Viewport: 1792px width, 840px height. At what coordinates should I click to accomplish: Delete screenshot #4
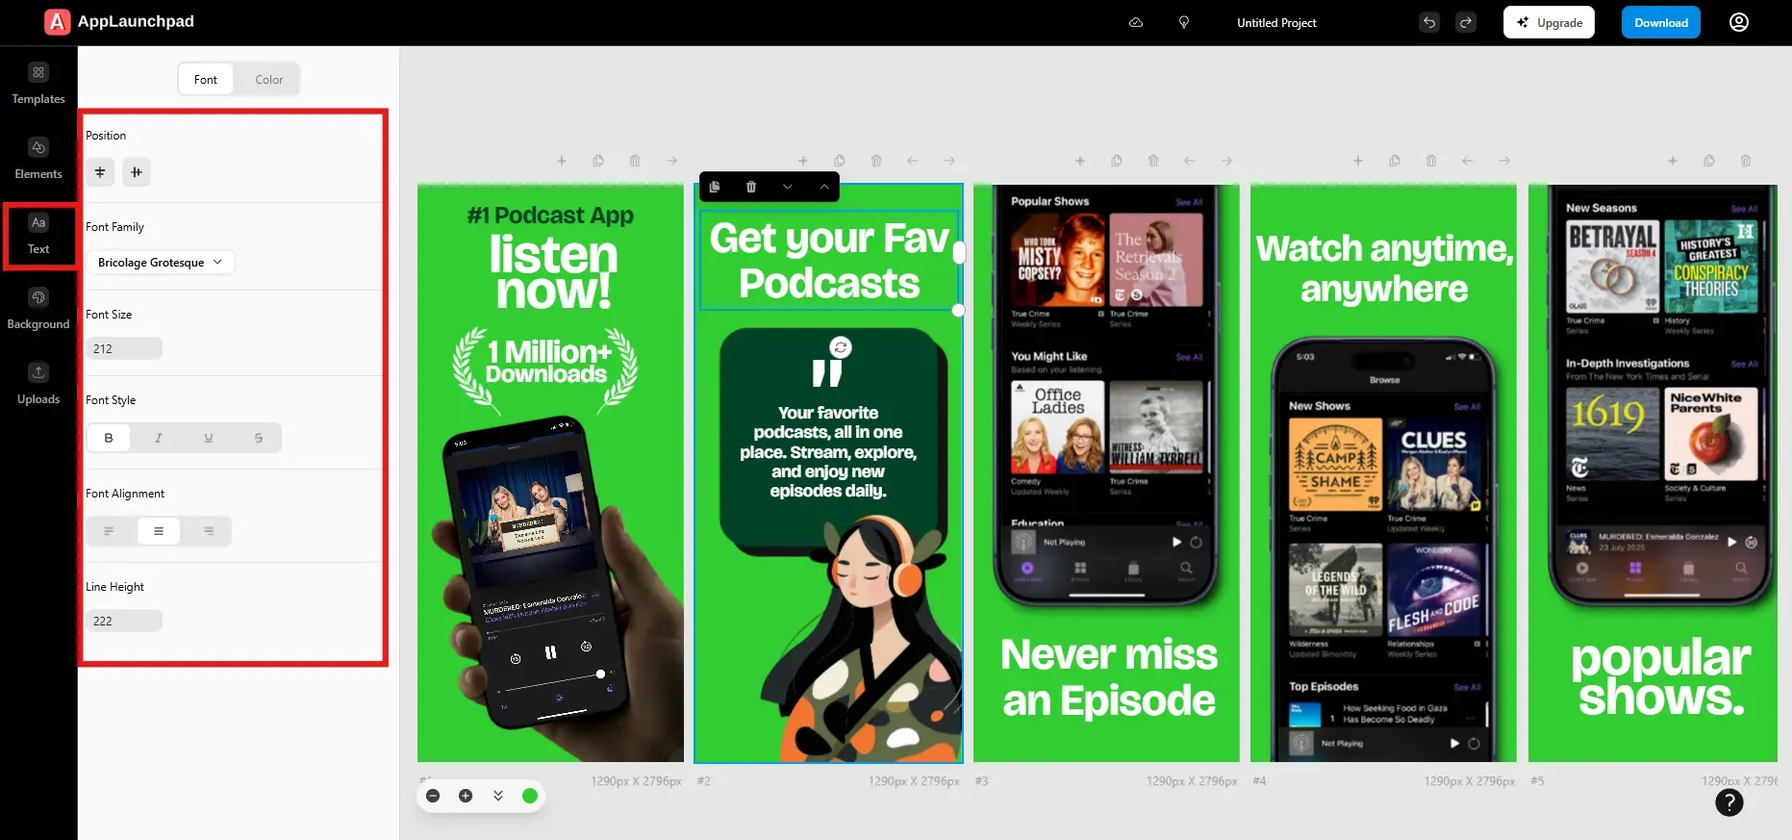[x=1431, y=161]
